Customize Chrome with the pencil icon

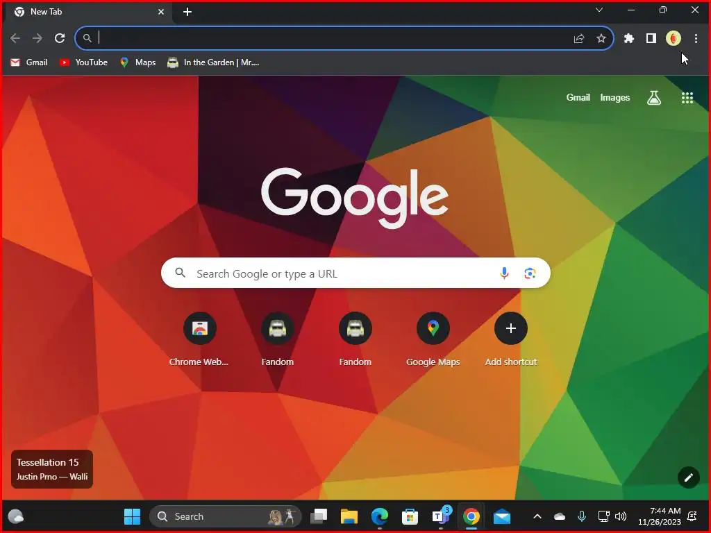(688, 477)
